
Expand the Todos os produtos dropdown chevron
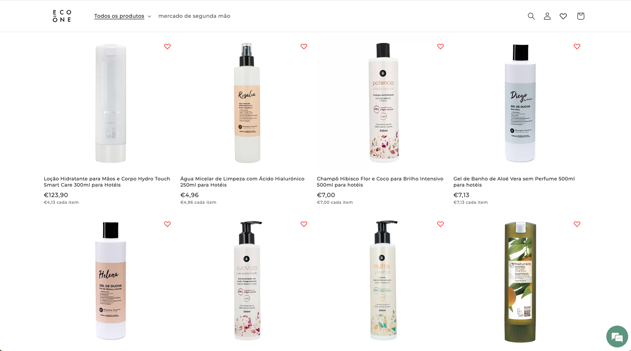point(149,17)
